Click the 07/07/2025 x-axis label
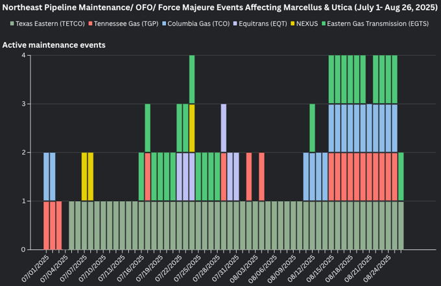 73,268
